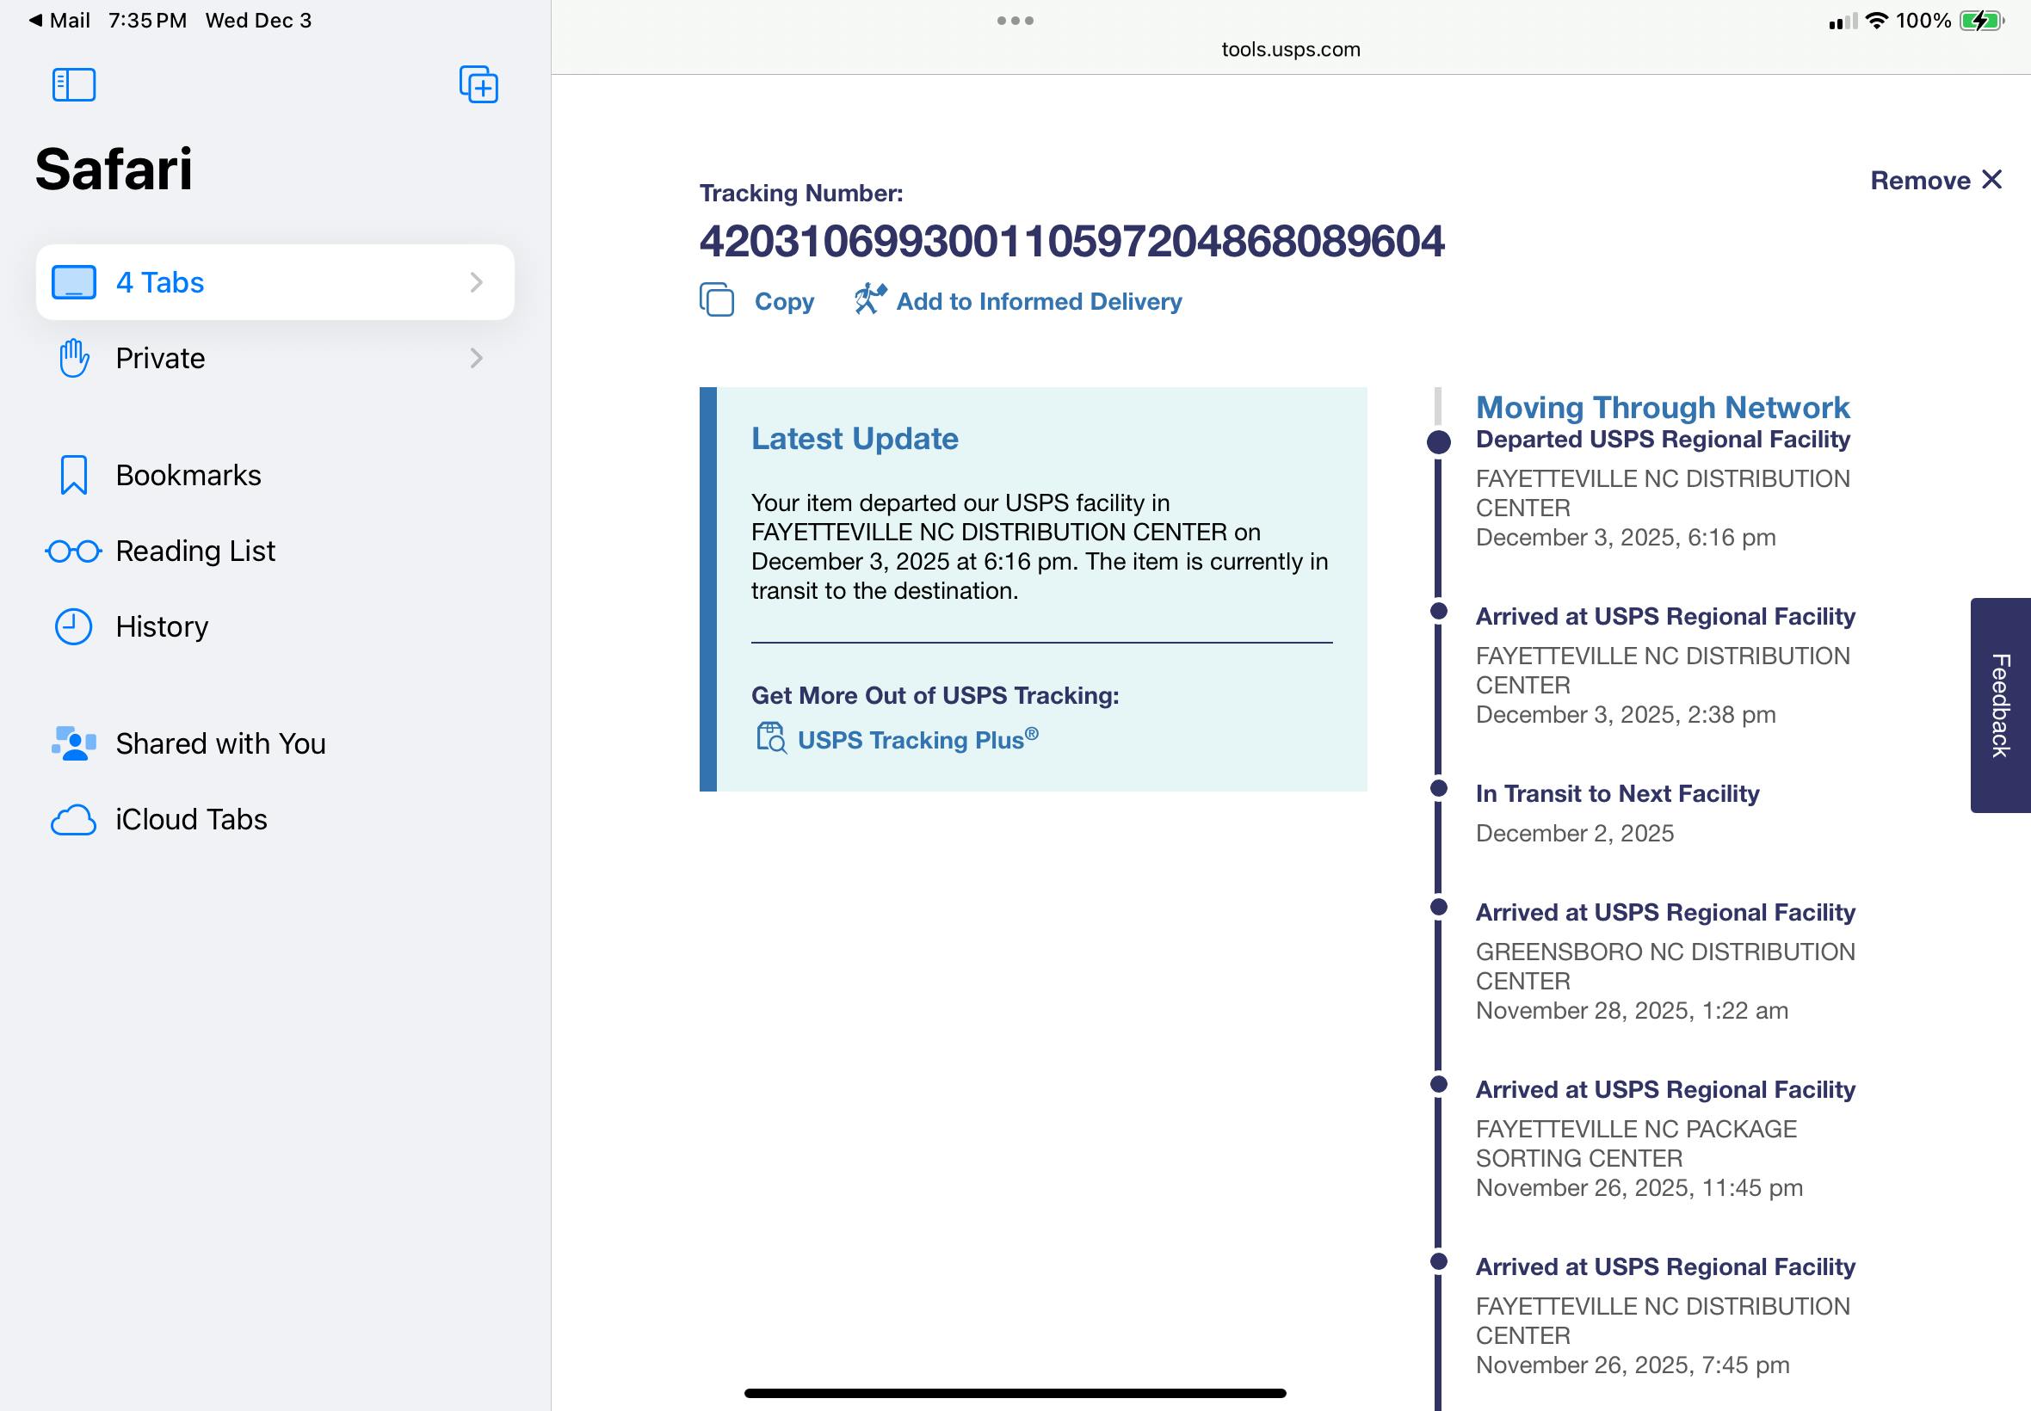This screenshot has width=2031, height=1411.
Task: Switch to Private browsing group
Action: [160, 358]
